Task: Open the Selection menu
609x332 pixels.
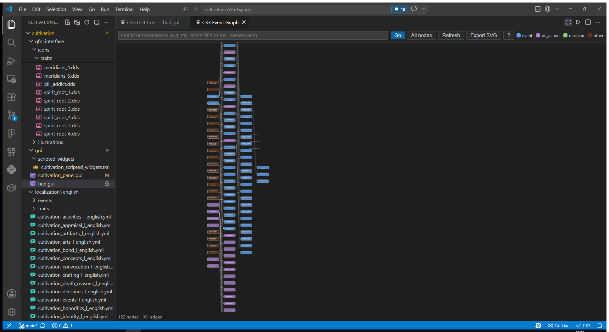Action: point(56,9)
